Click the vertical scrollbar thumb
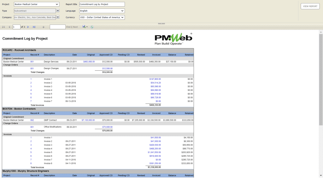 click(x=321, y=80)
